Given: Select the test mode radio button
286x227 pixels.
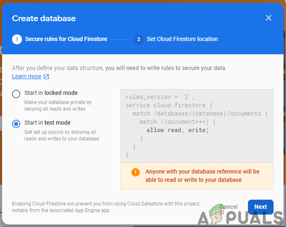Looking at the screenshot, I should coord(16,123).
